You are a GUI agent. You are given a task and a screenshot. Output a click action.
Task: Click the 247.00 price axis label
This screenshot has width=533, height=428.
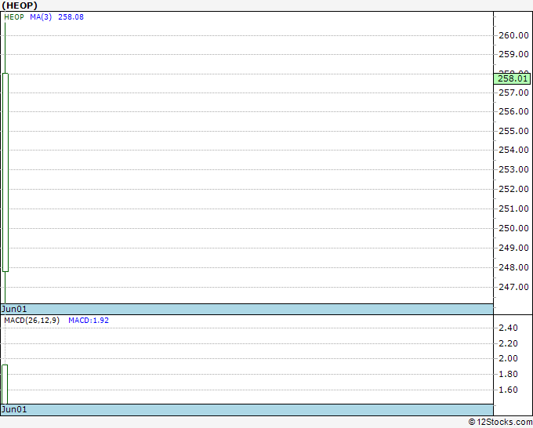513,287
